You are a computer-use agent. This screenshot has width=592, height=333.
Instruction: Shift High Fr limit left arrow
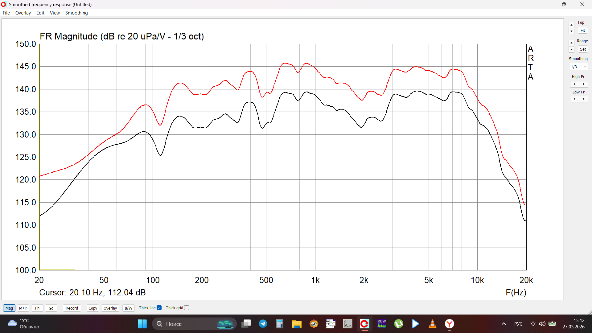point(574,84)
